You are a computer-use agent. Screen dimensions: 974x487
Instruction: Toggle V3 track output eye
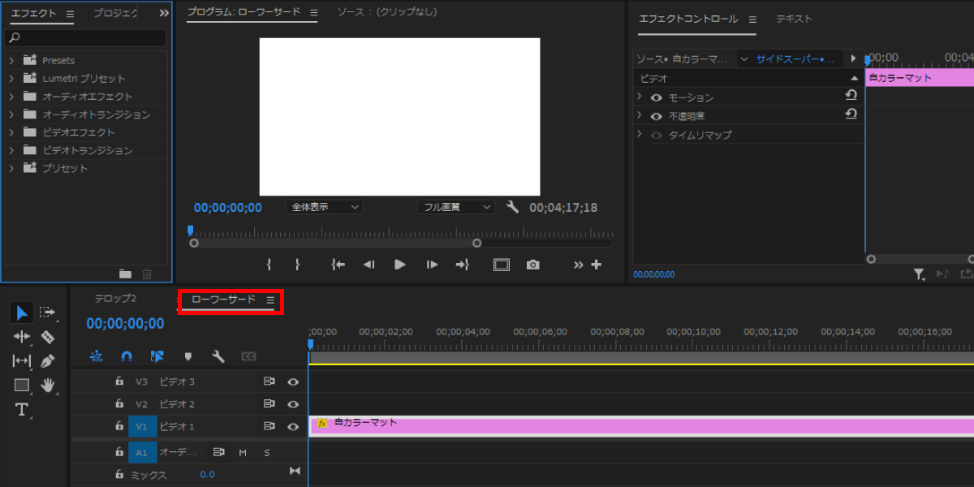coord(293,381)
